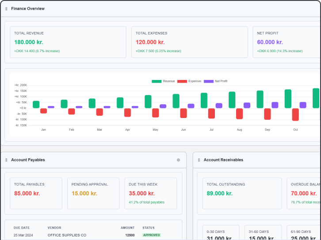
Task: Sort table by Amount column header
Action: [127, 228]
